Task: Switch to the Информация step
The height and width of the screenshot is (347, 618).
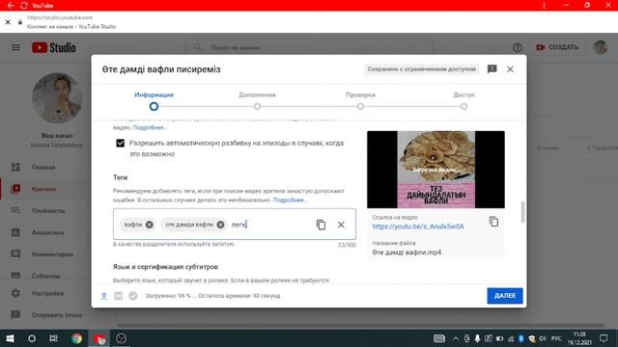Action: (154, 100)
